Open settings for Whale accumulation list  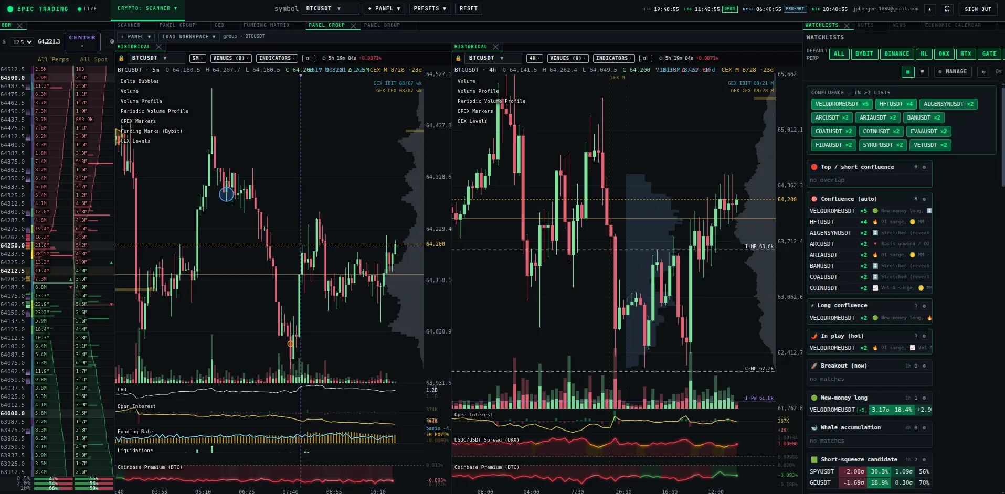point(924,428)
